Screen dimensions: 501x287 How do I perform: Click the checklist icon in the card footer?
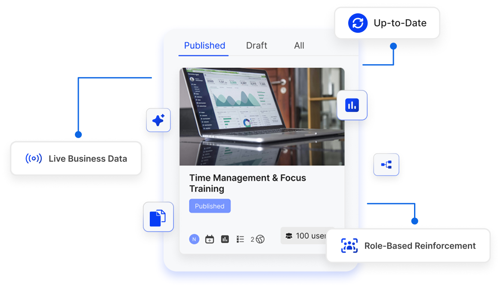(x=240, y=239)
